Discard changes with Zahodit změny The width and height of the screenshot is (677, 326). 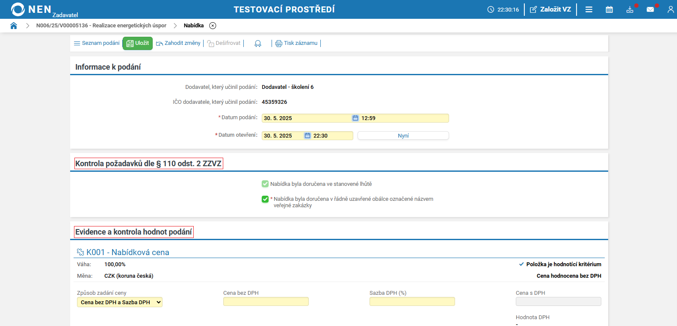178,43
